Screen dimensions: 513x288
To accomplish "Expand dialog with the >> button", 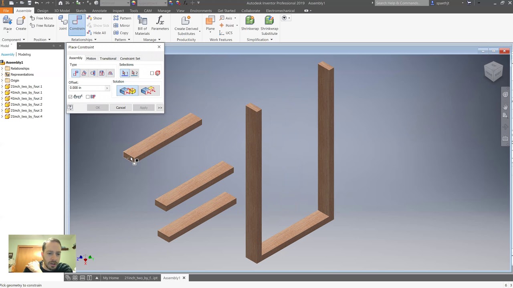I will [160, 108].
